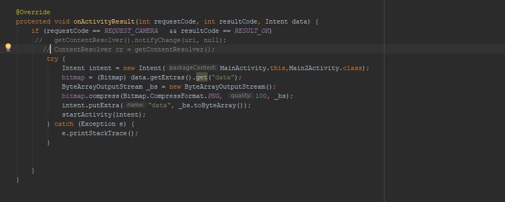The height and width of the screenshot is (202, 505).
Task: Click the name: parameter hint
Action: pyautogui.click(x=135, y=105)
